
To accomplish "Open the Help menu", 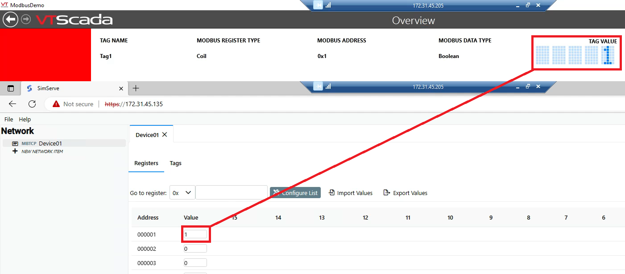I will pos(25,119).
